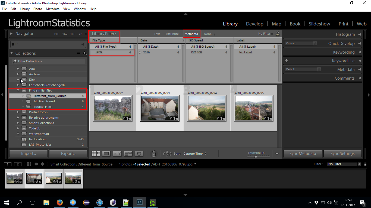The width and height of the screenshot is (371, 208).
Task: Select the ADH_20160806_0794 grid thumbnail
Action: pyautogui.click(x=207, y=108)
